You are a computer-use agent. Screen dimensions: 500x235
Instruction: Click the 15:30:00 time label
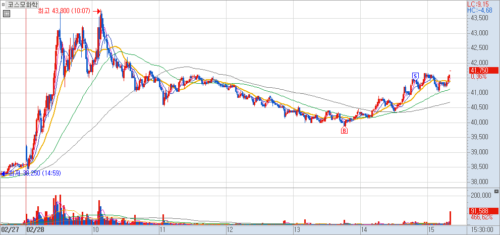(x=483, y=229)
